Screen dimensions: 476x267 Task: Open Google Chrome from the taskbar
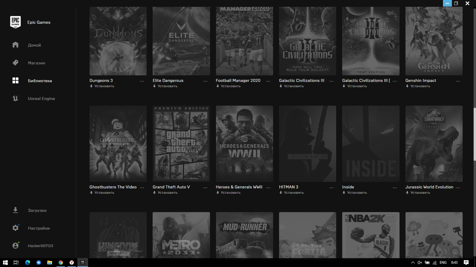[x=61, y=263]
